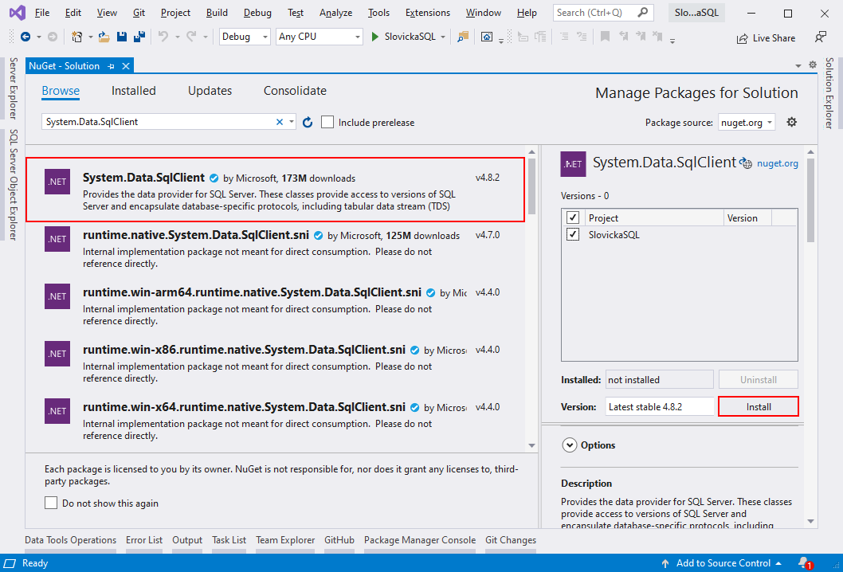This screenshot has height=572, width=843.
Task: Select the System.Data.SqlClient package row
Action: (x=275, y=190)
